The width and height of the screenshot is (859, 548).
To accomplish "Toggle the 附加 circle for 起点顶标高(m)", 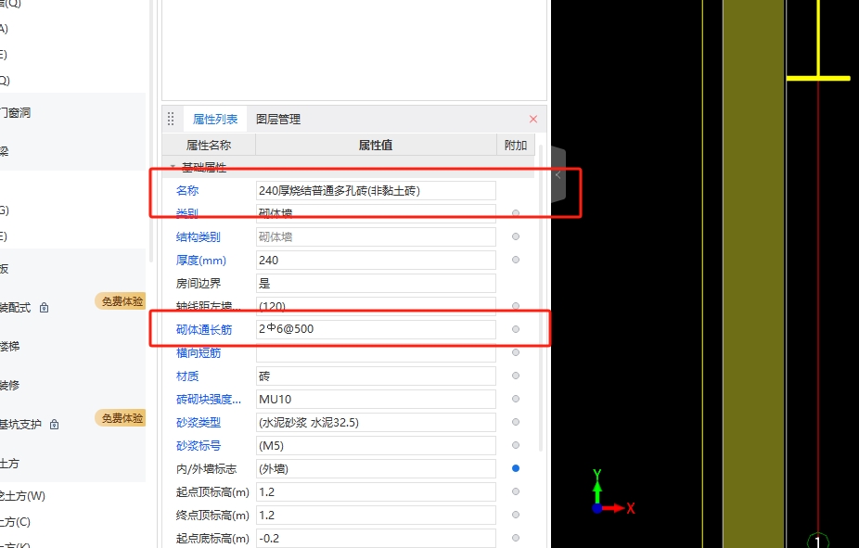I will [516, 491].
